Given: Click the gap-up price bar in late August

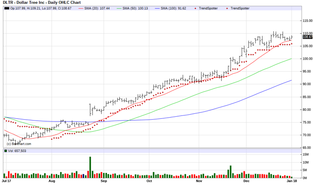Looking at the screenshot, I should click(90, 110).
